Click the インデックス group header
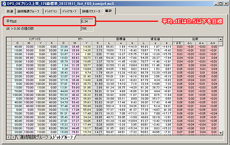Viewport: 230px width, 145px height. pos(34,39)
